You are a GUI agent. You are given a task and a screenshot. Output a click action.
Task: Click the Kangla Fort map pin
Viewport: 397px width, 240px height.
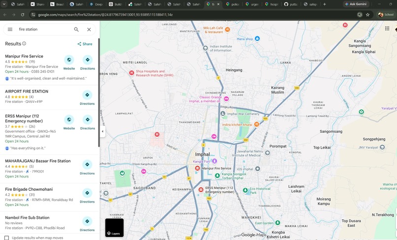coord(214,161)
